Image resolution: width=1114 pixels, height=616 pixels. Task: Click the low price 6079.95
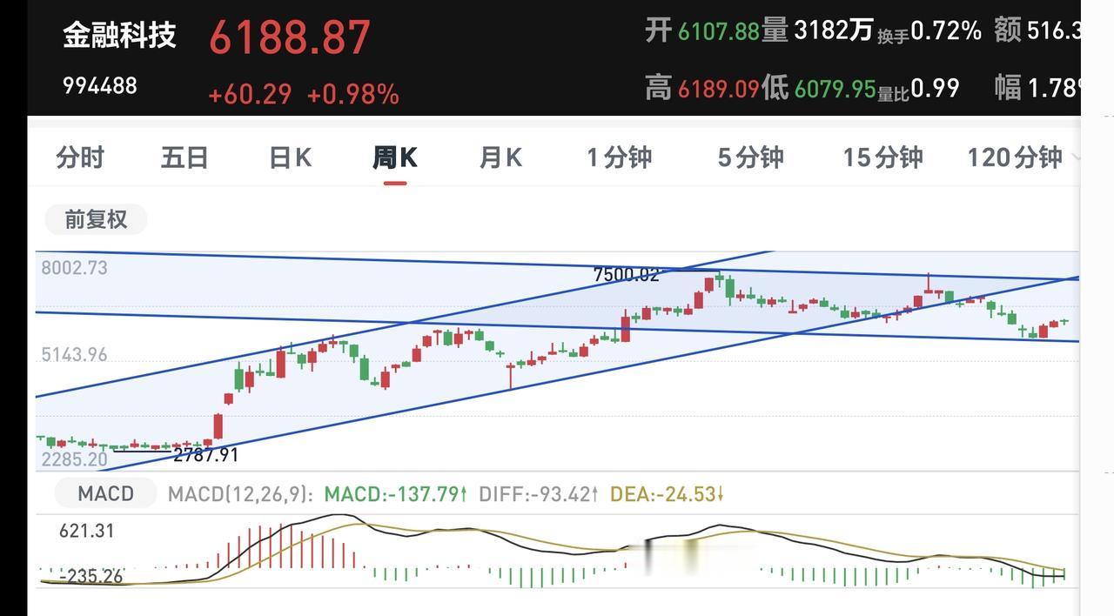coord(835,88)
